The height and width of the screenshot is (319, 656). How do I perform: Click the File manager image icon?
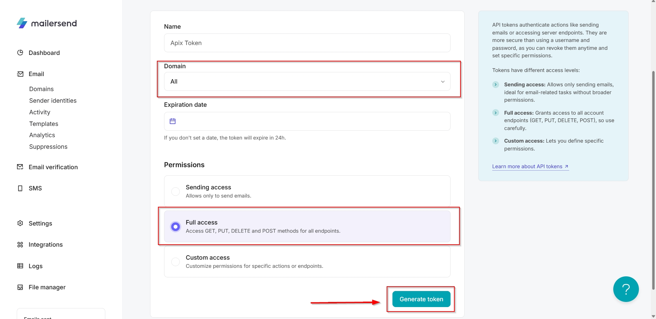click(x=20, y=287)
